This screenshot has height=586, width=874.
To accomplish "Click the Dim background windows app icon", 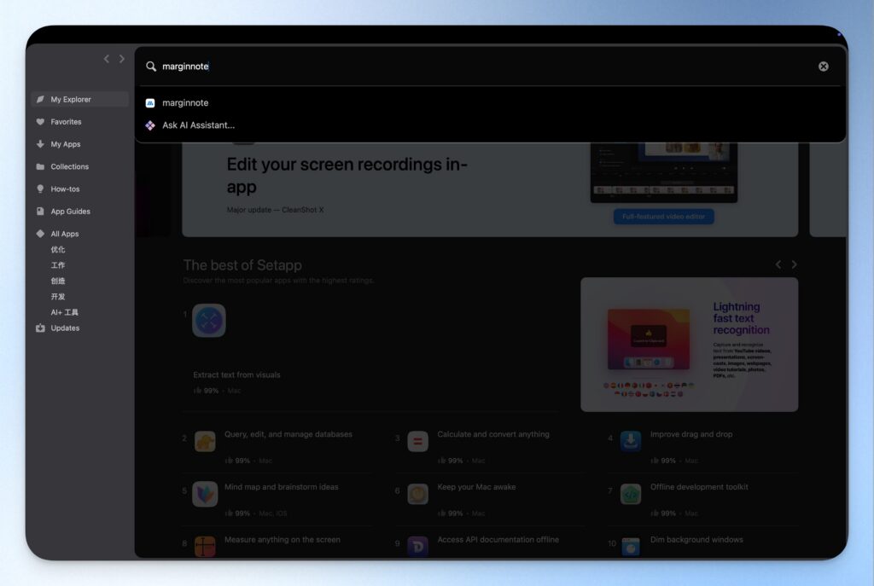I will [x=631, y=547].
